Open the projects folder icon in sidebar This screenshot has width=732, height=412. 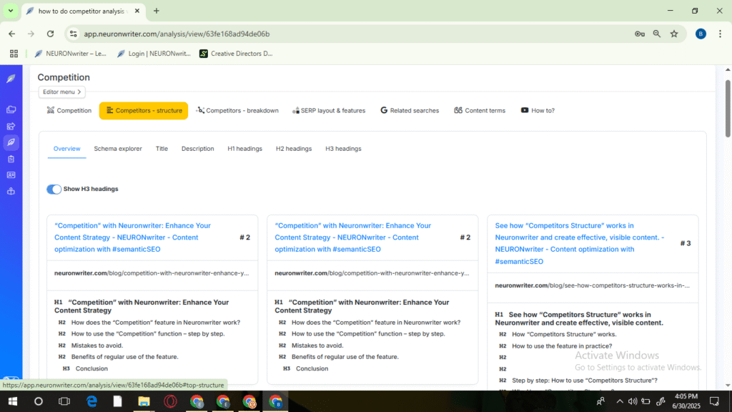click(x=11, y=109)
